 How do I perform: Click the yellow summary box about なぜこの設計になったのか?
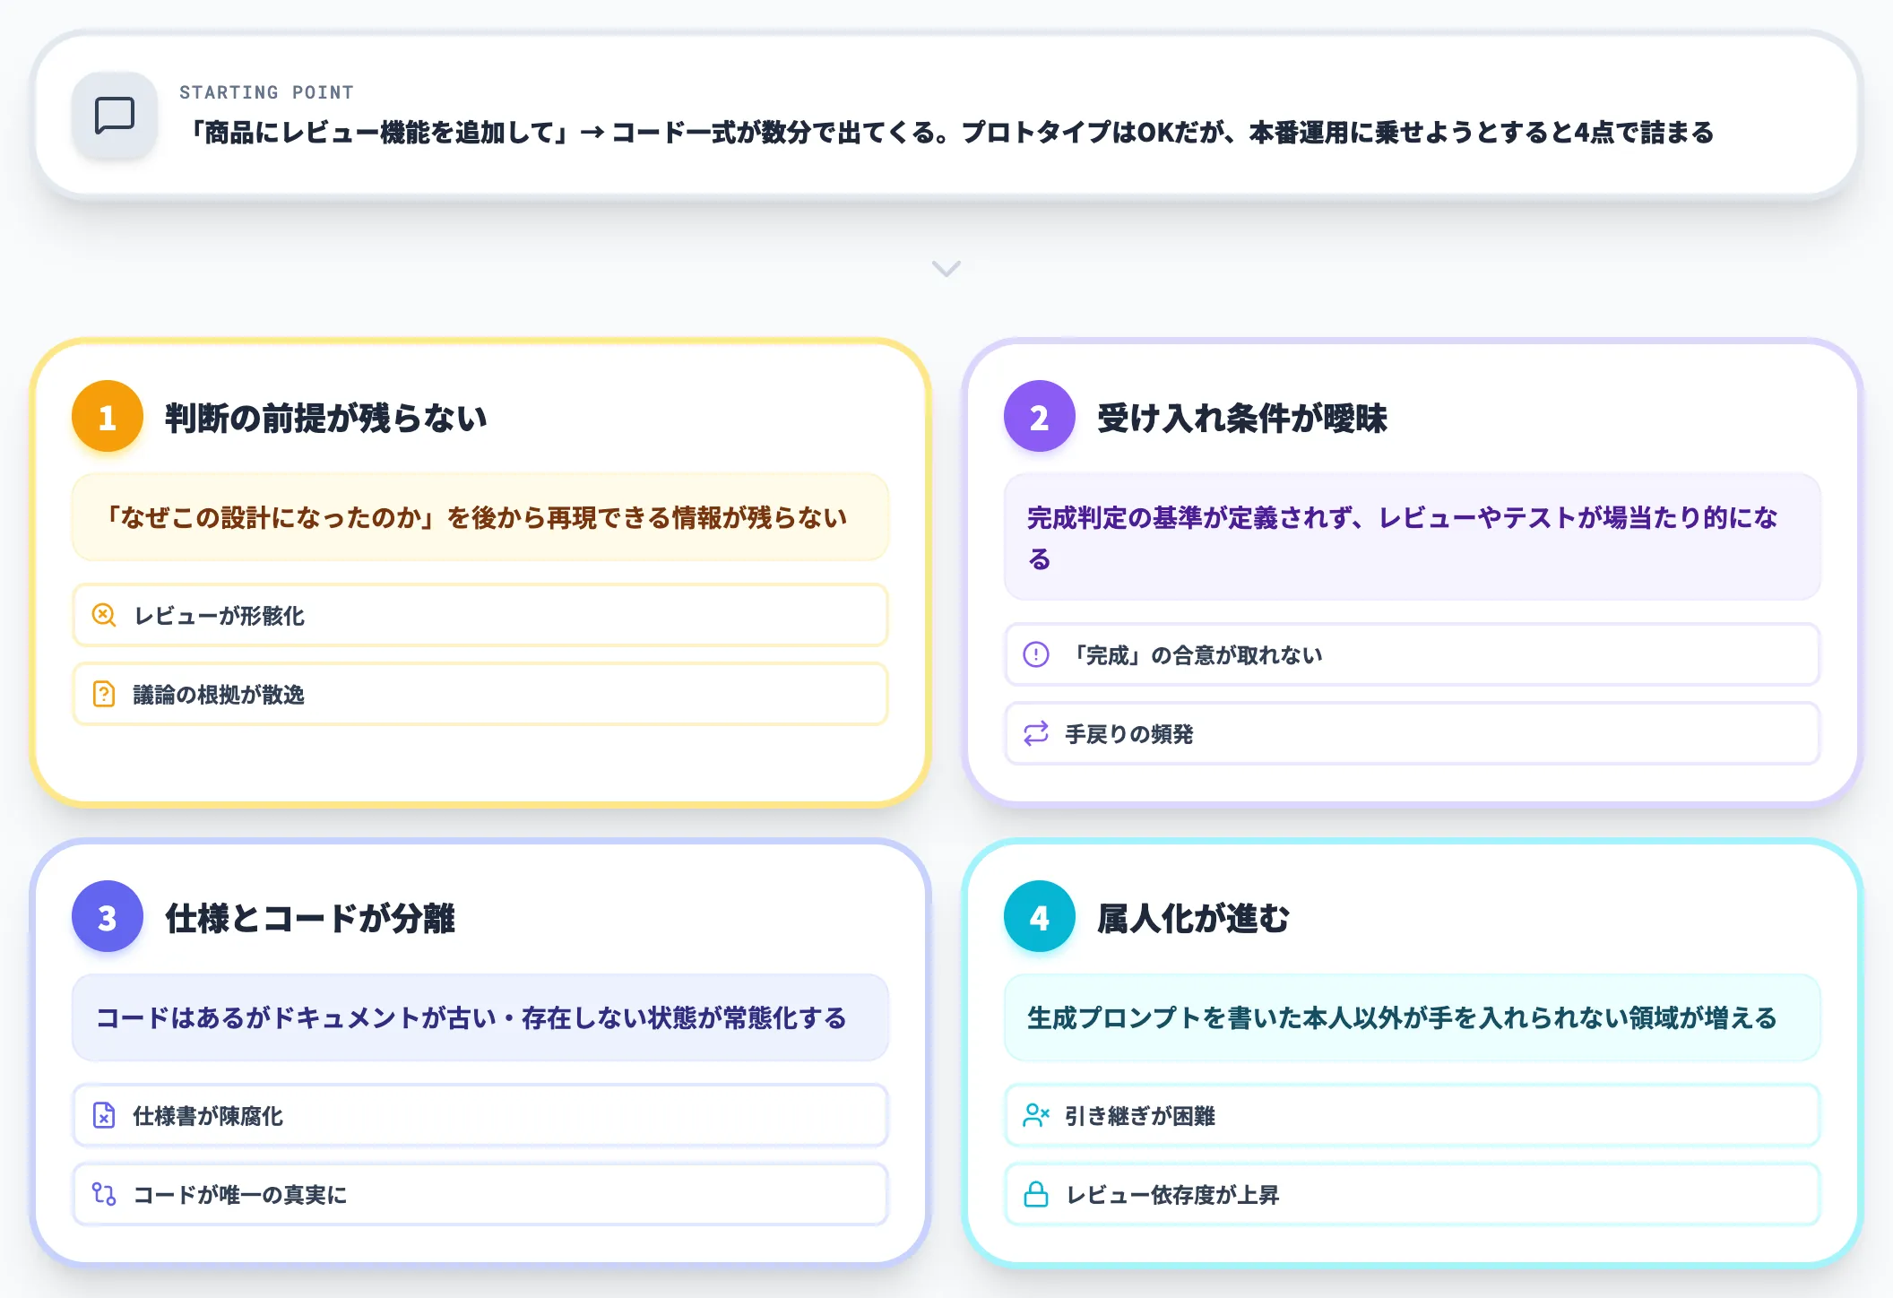tap(480, 517)
